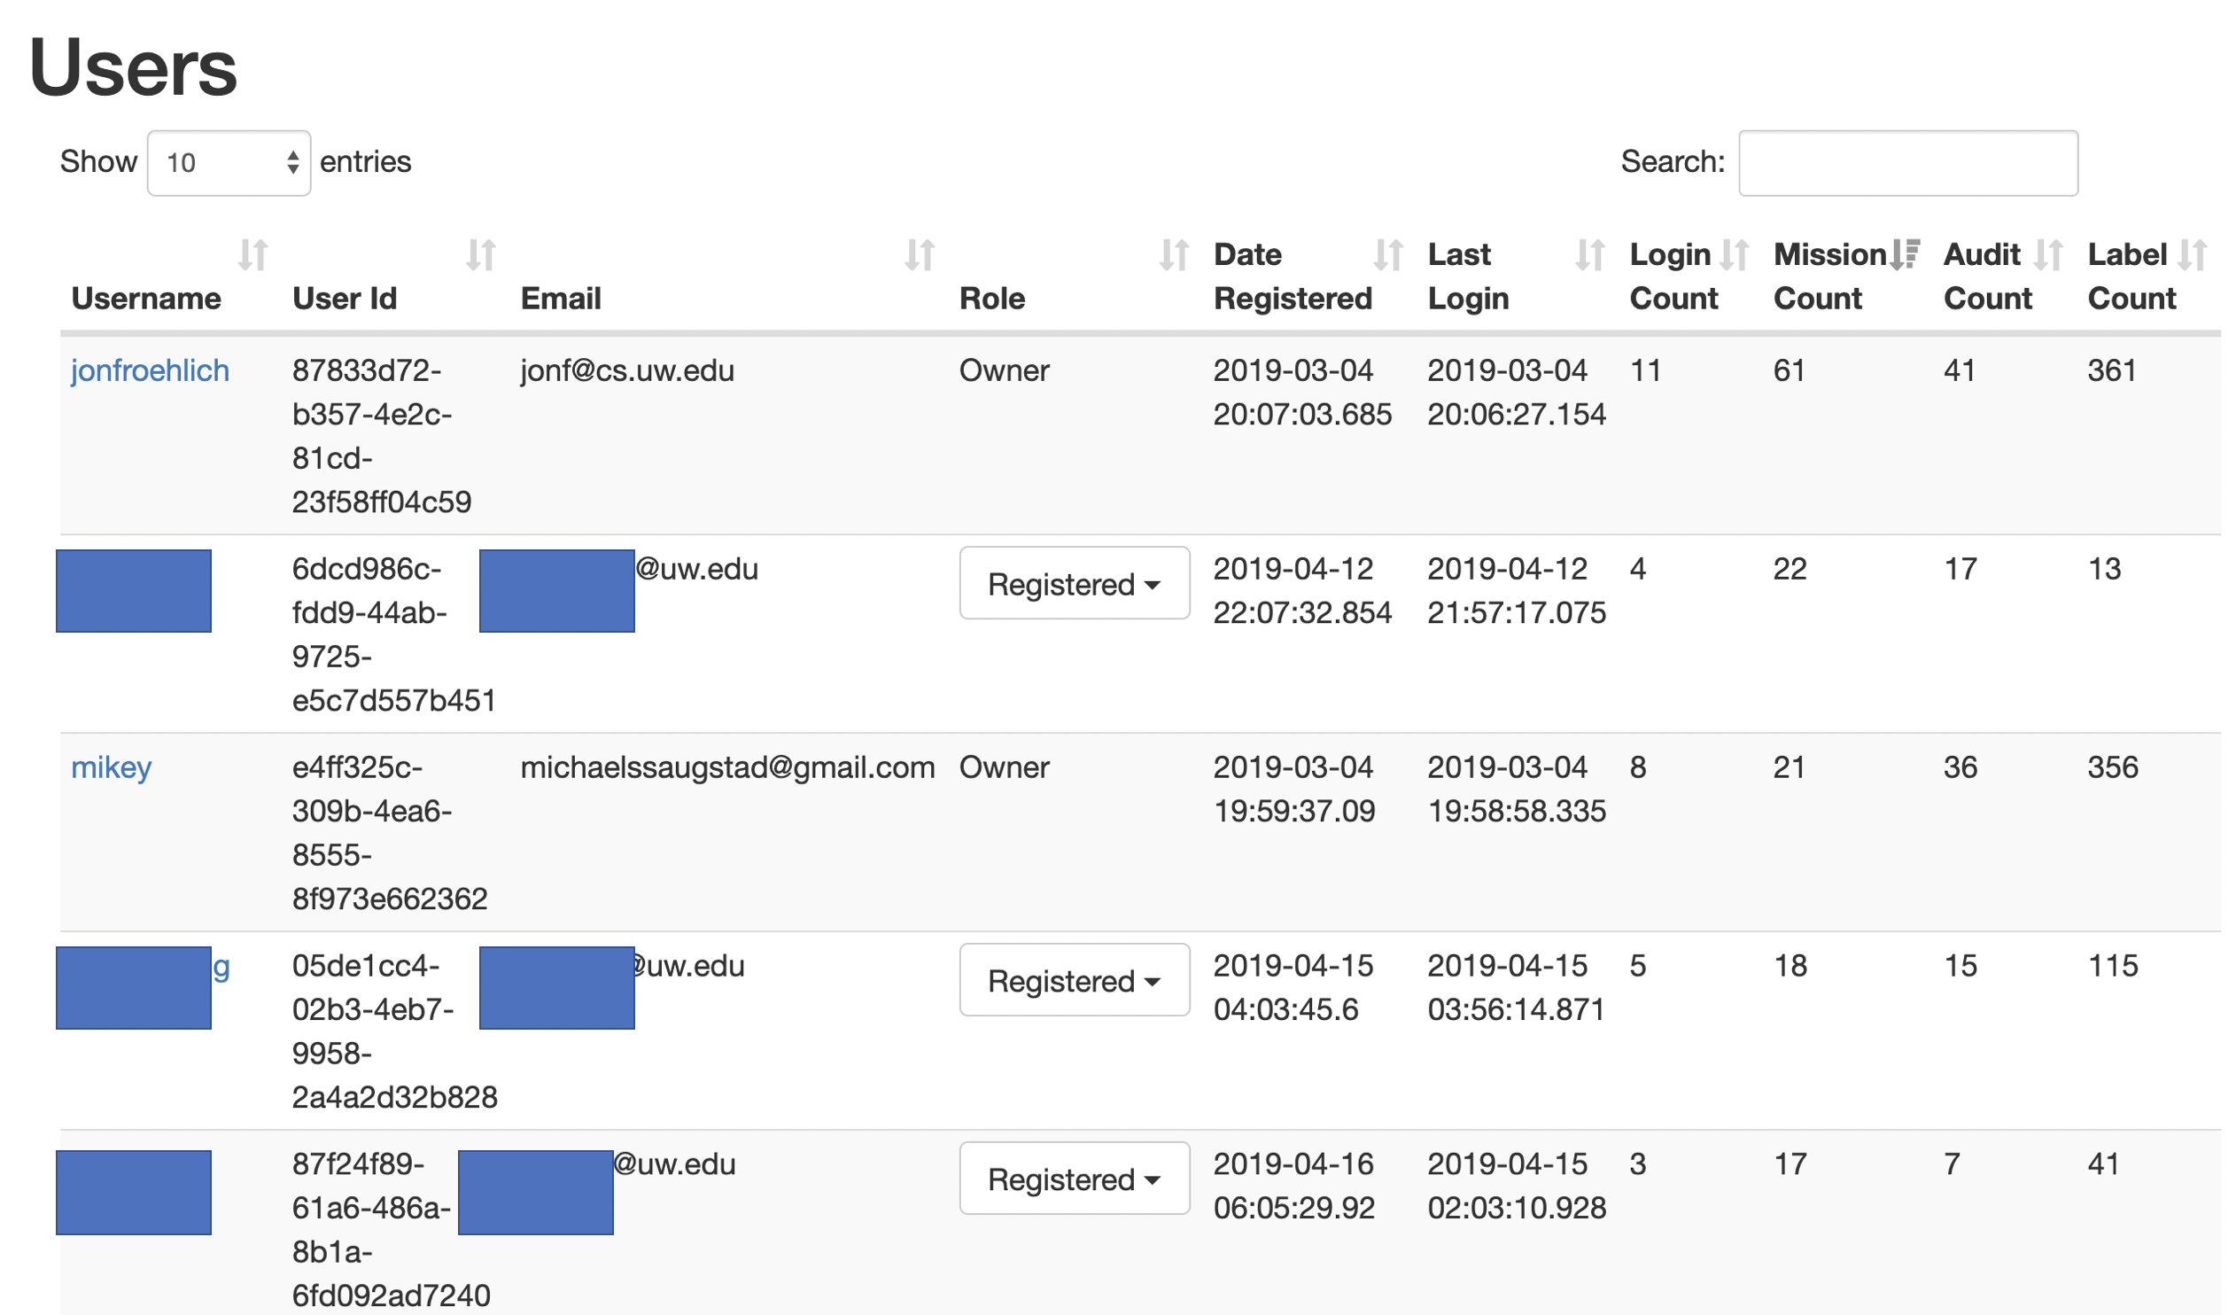
Task: Toggle ascending sort by clicking Username header text
Action: point(145,298)
